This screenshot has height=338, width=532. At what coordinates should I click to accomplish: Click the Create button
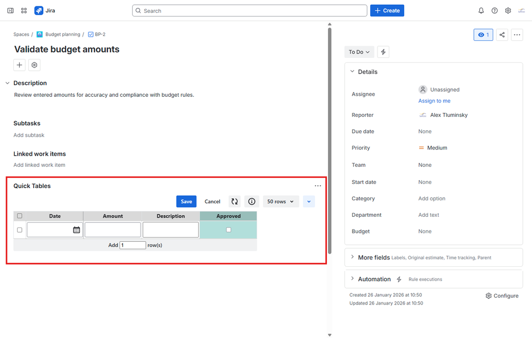[387, 11]
